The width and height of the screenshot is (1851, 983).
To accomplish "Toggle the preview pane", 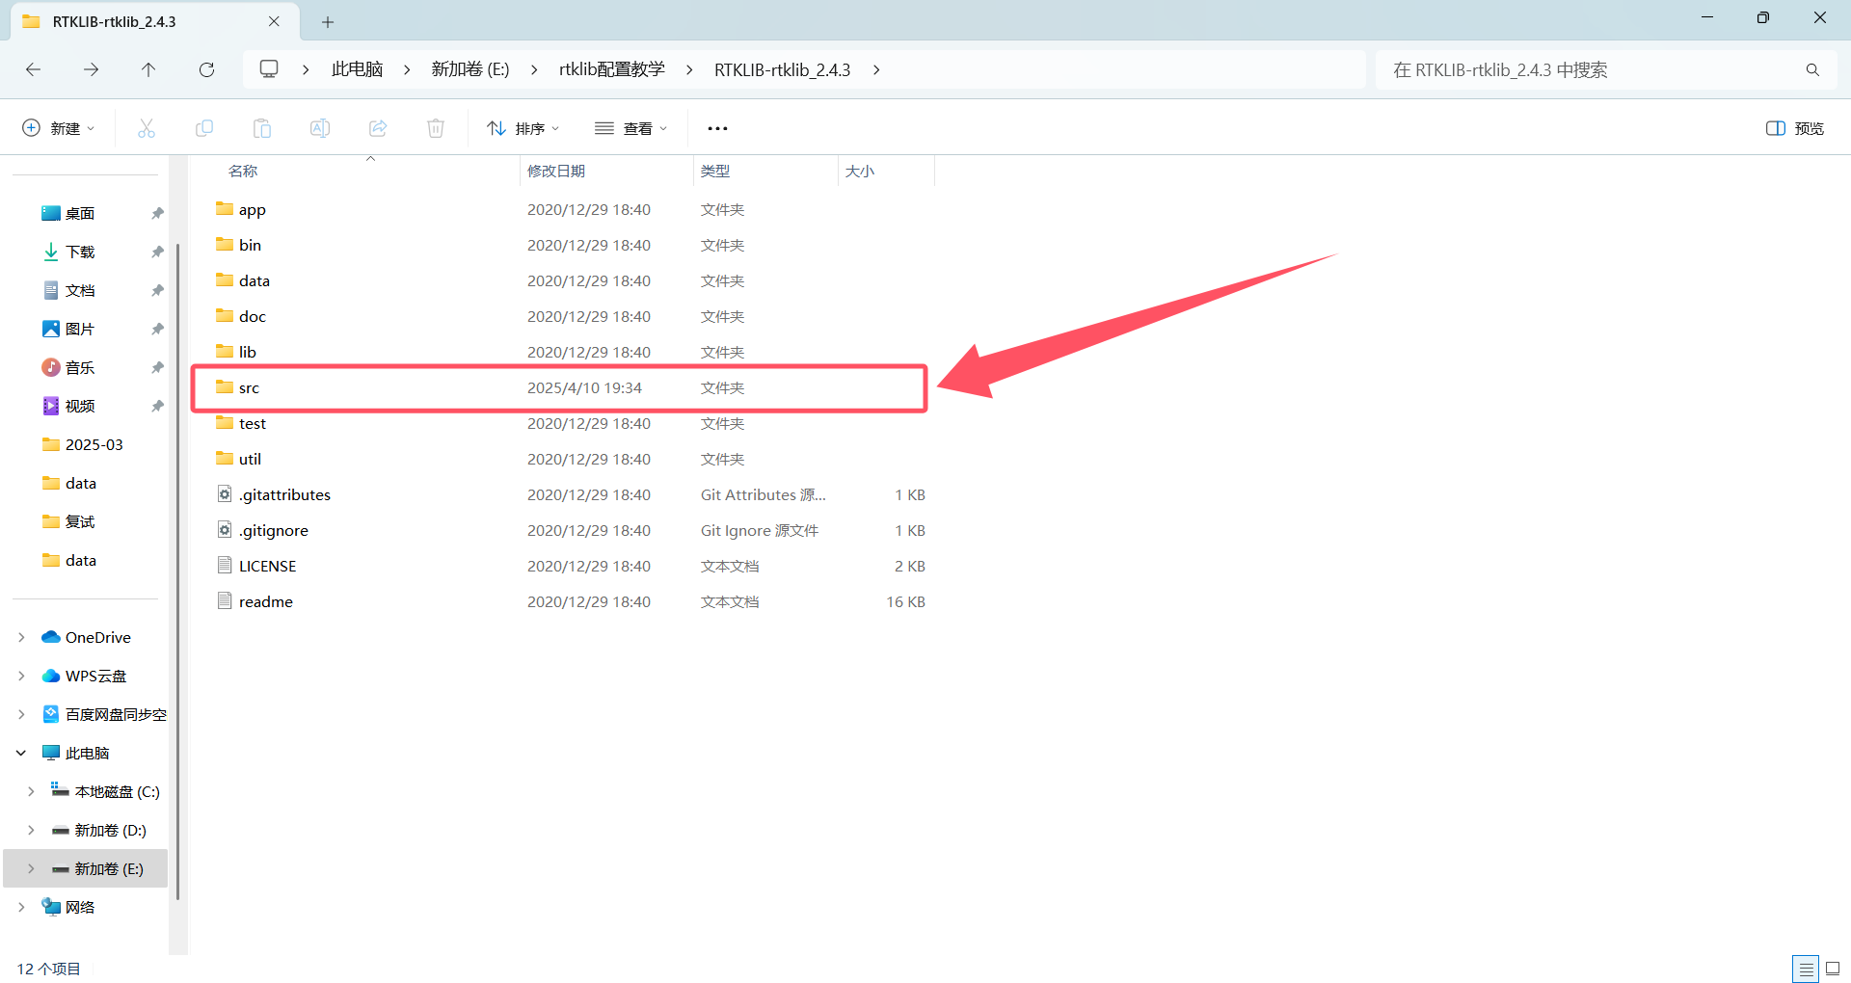I will point(1792,127).
